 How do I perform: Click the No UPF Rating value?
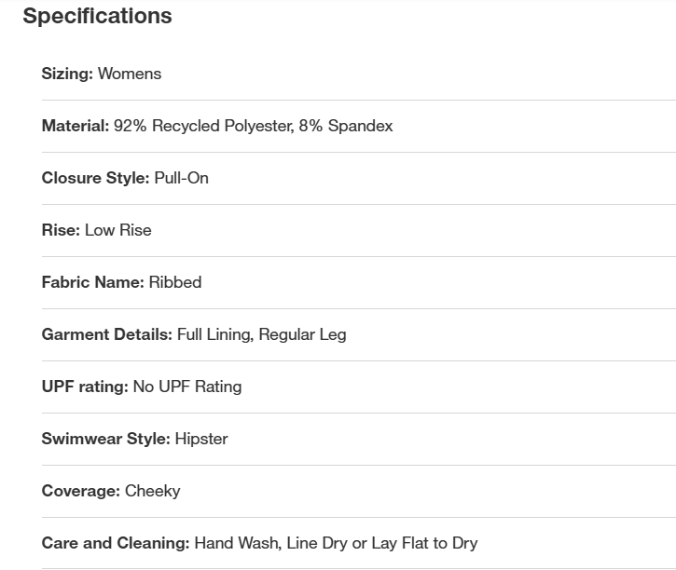tap(187, 387)
